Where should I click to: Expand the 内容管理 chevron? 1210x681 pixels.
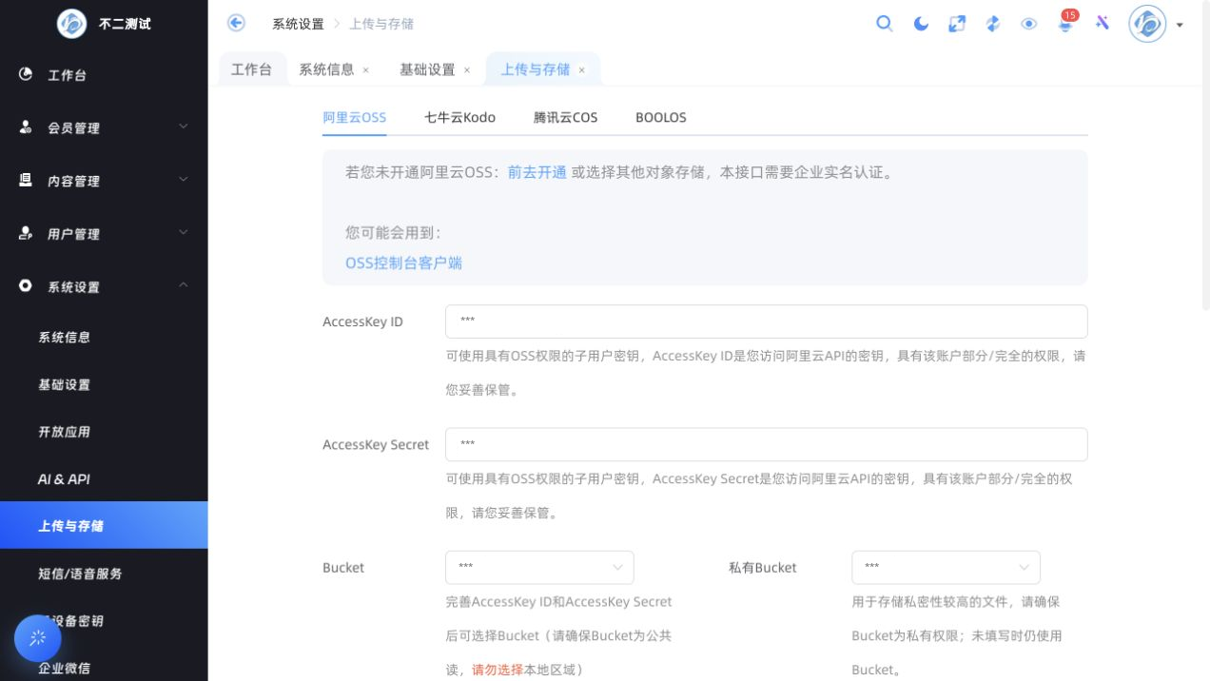[x=184, y=179]
